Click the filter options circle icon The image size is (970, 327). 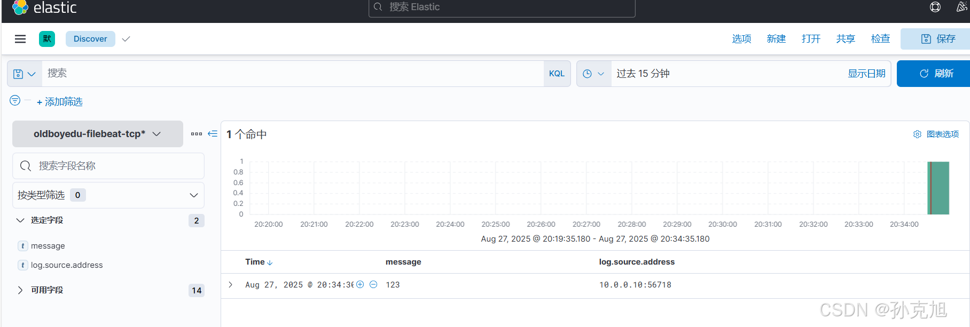[15, 100]
